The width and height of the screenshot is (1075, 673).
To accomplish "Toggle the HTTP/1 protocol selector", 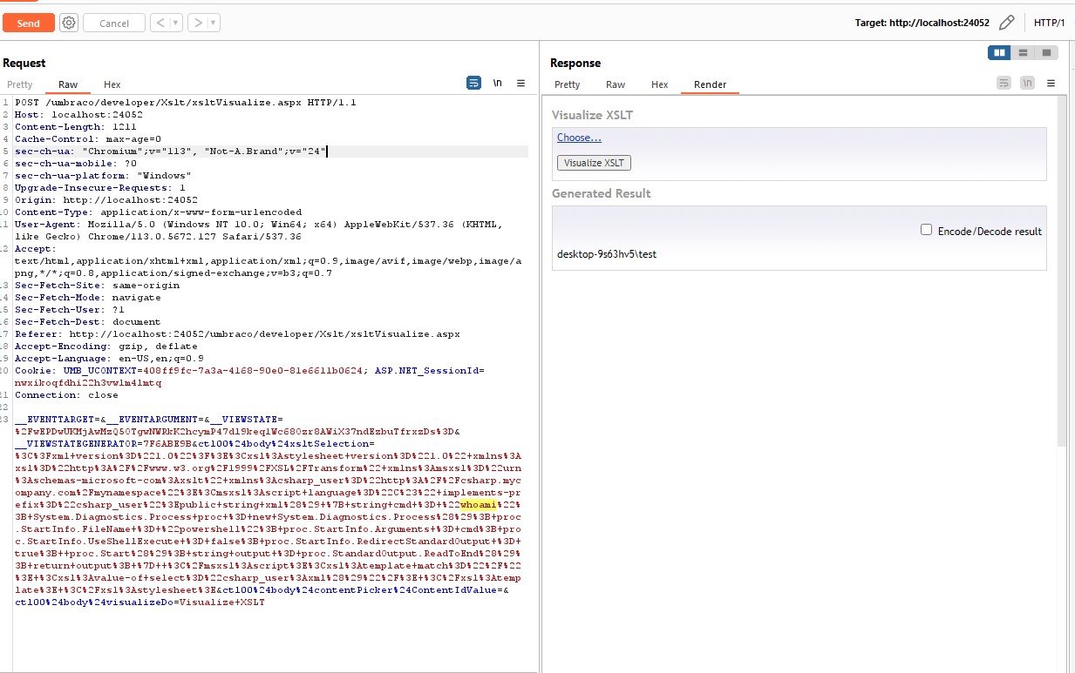I will [x=1050, y=23].
